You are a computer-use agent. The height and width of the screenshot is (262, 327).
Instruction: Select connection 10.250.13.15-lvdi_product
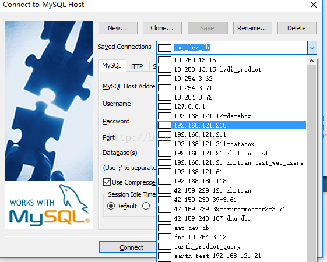231,69
